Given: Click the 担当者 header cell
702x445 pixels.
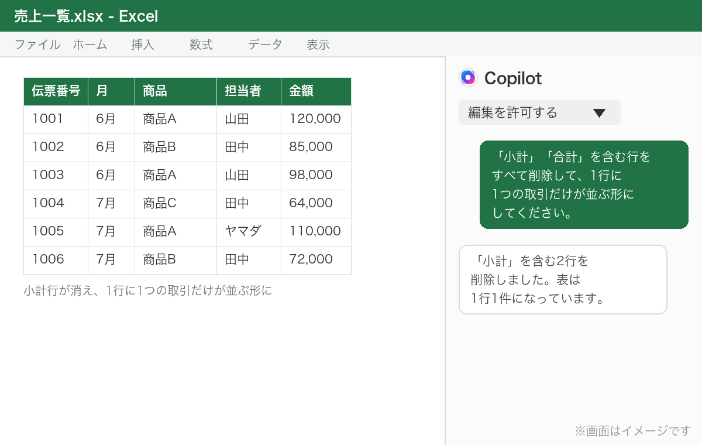Looking at the screenshot, I should click(x=249, y=91).
